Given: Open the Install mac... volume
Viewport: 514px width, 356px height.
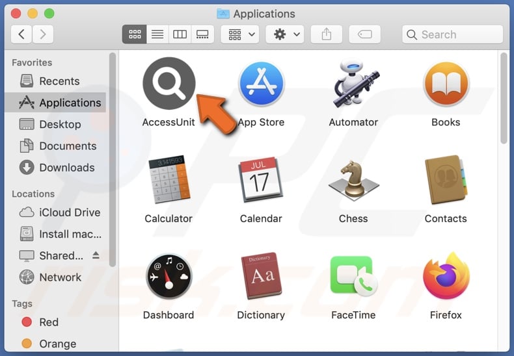Looking at the screenshot, I should [x=56, y=234].
